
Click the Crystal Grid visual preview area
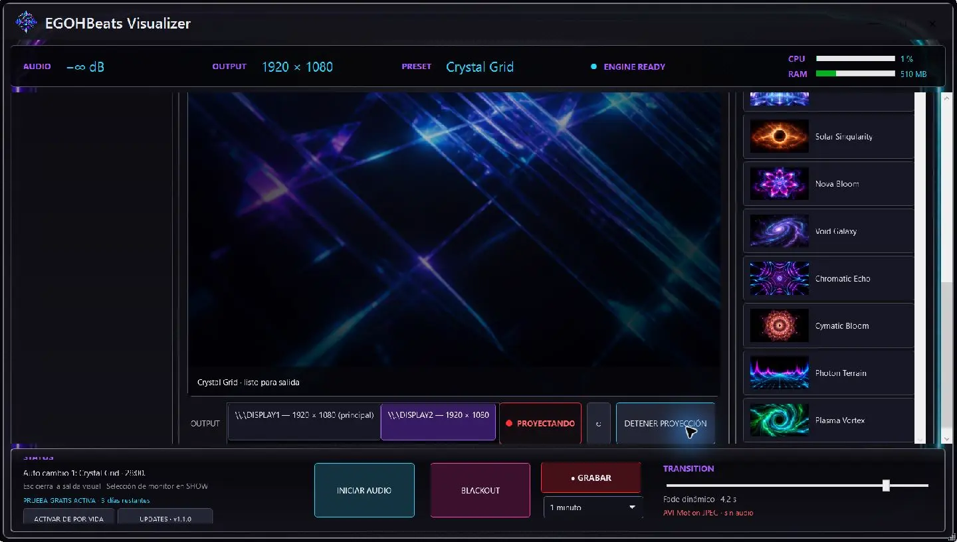coord(454,229)
